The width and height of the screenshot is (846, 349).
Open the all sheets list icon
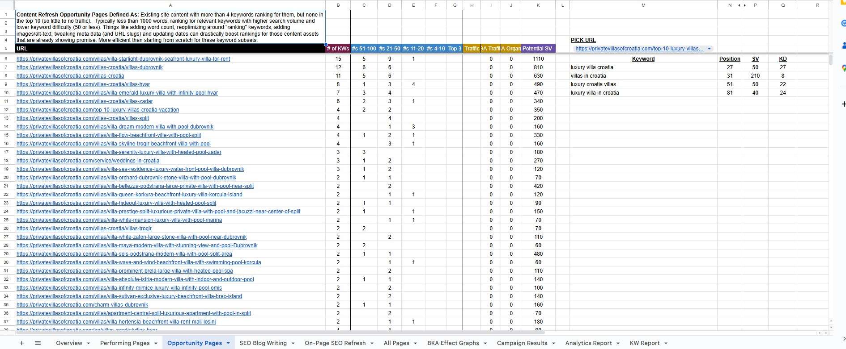(x=38, y=343)
